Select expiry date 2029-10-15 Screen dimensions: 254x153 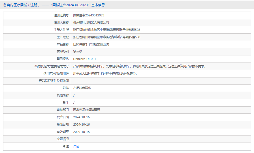point(81,132)
